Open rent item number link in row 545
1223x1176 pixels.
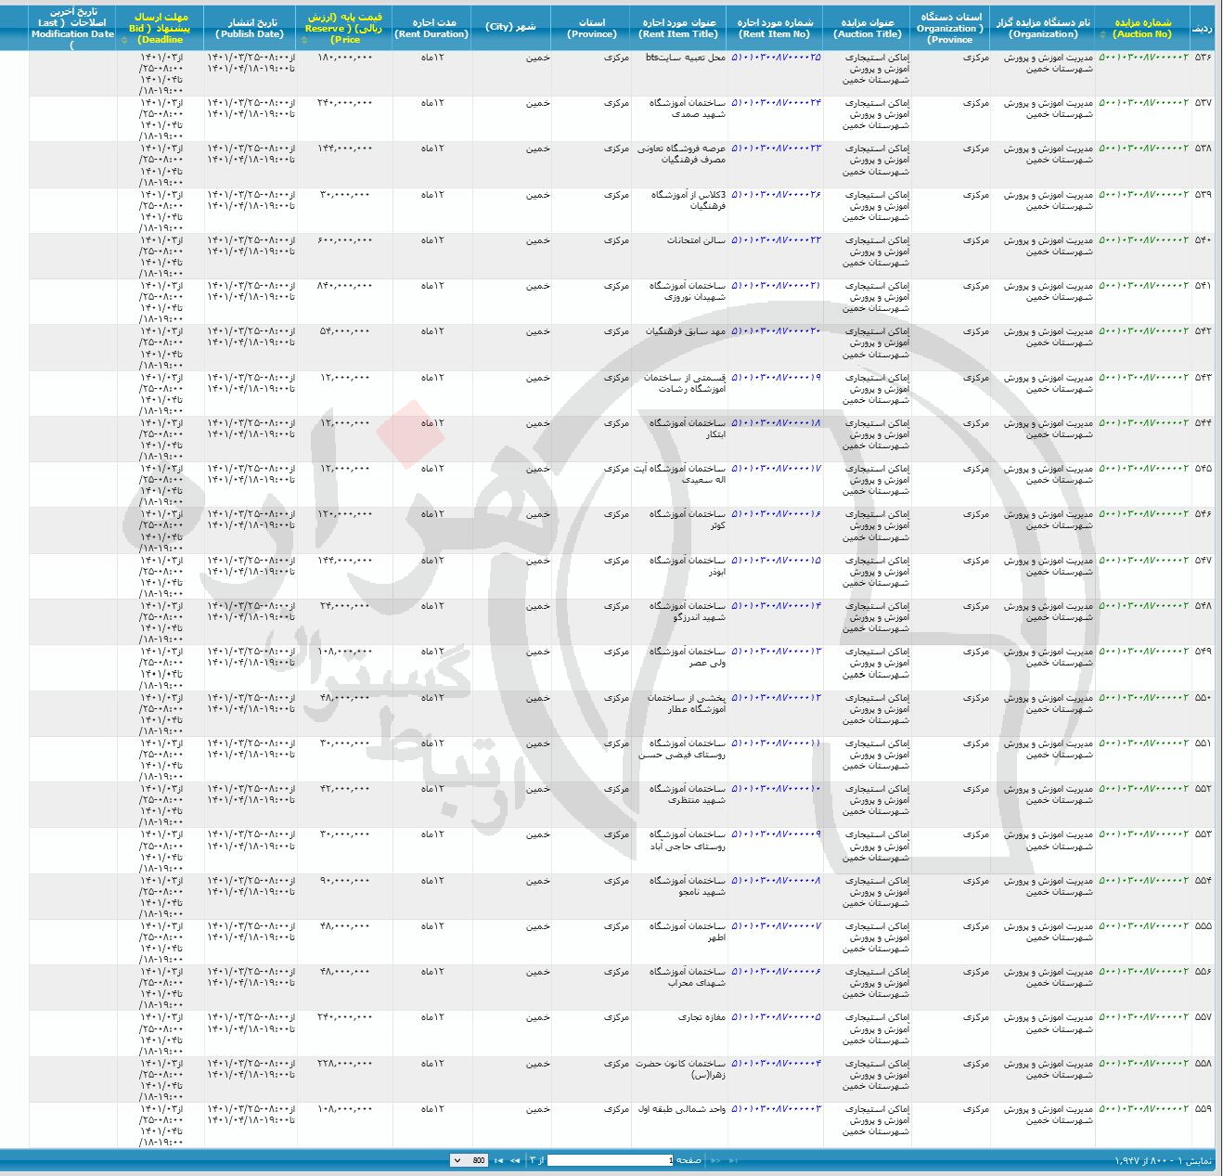(776, 469)
